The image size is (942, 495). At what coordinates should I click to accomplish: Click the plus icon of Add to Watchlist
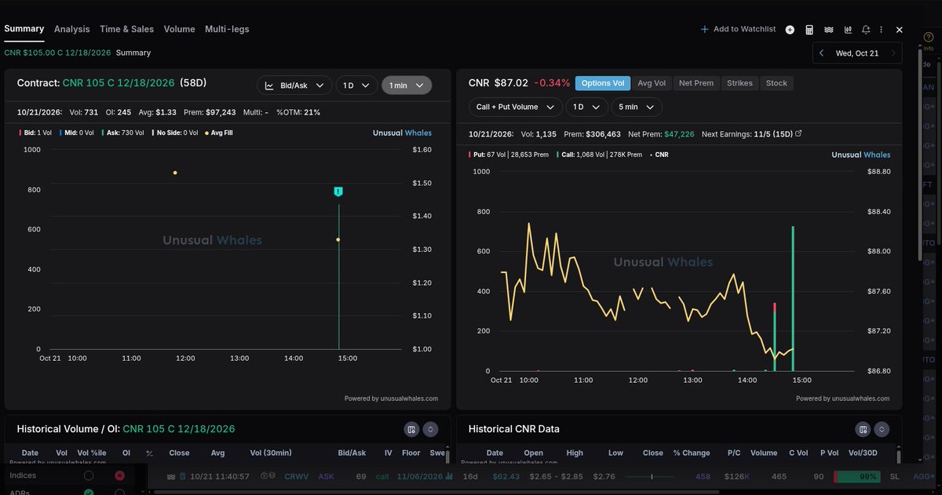point(705,29)
